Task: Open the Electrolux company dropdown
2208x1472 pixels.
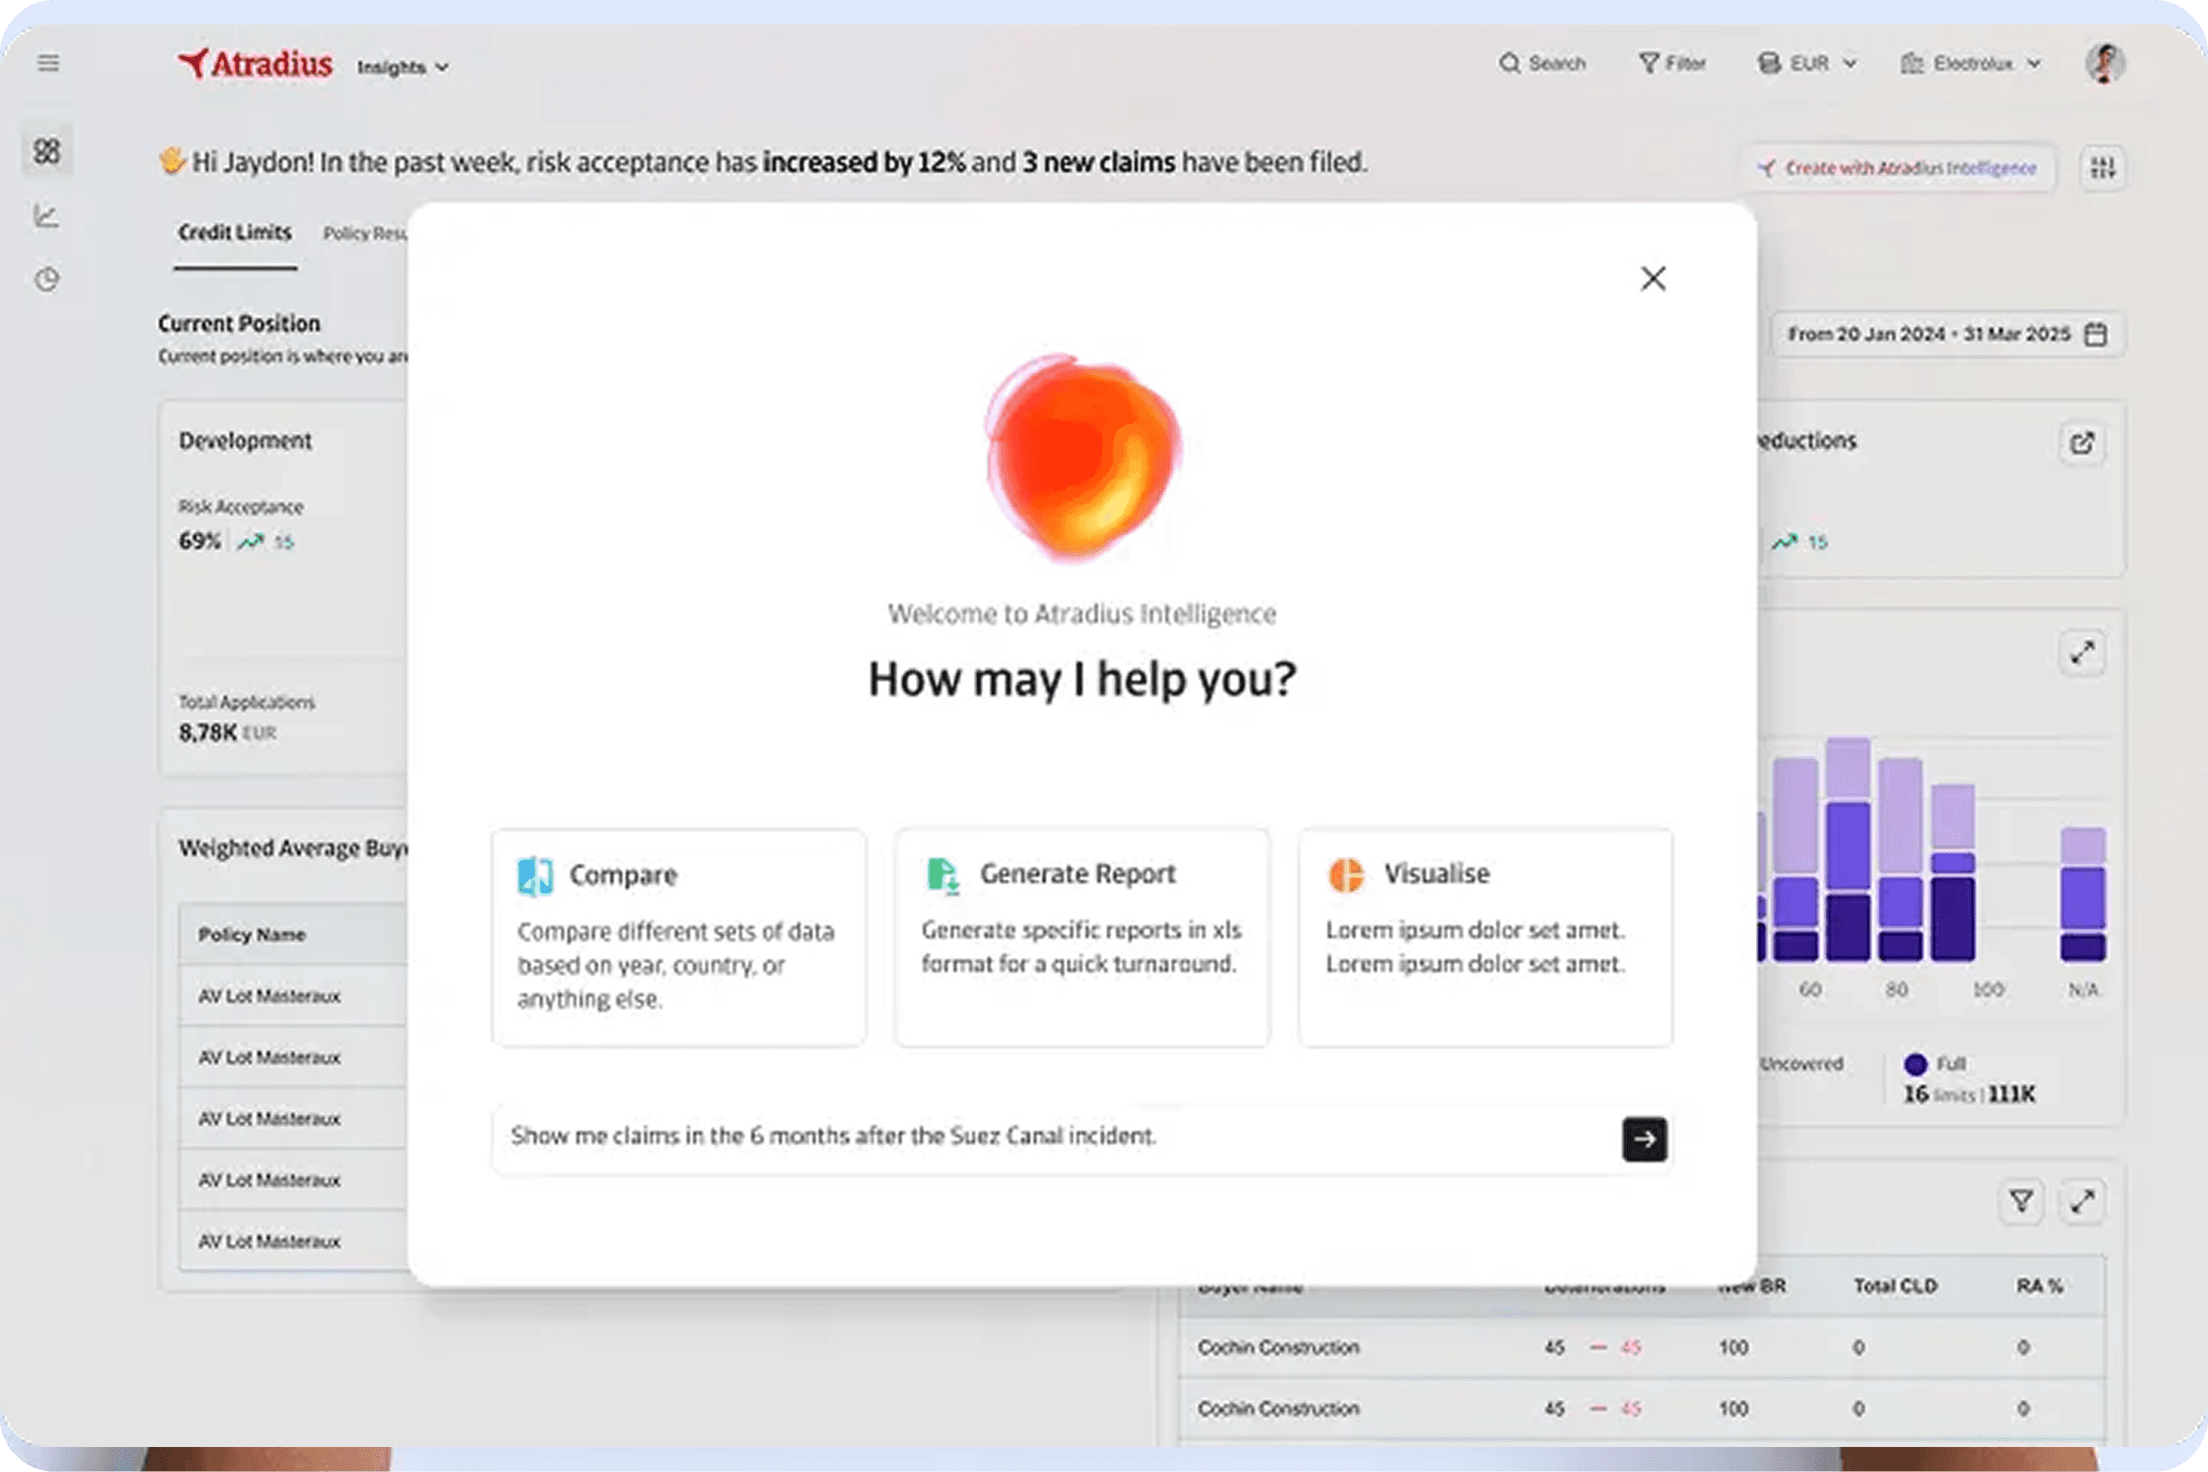Action: coord(1972,64)
